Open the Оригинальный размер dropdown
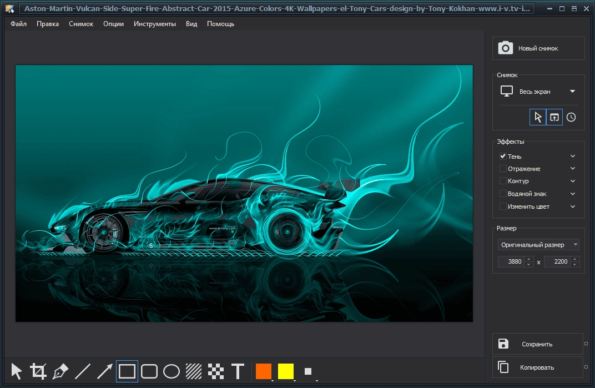Screen dimensions: 595x388 pyautogui.click(x=538, y=244)
